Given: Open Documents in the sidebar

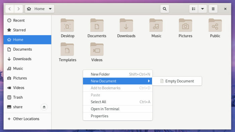Looking at the screenshot, I should coord(28,49).
